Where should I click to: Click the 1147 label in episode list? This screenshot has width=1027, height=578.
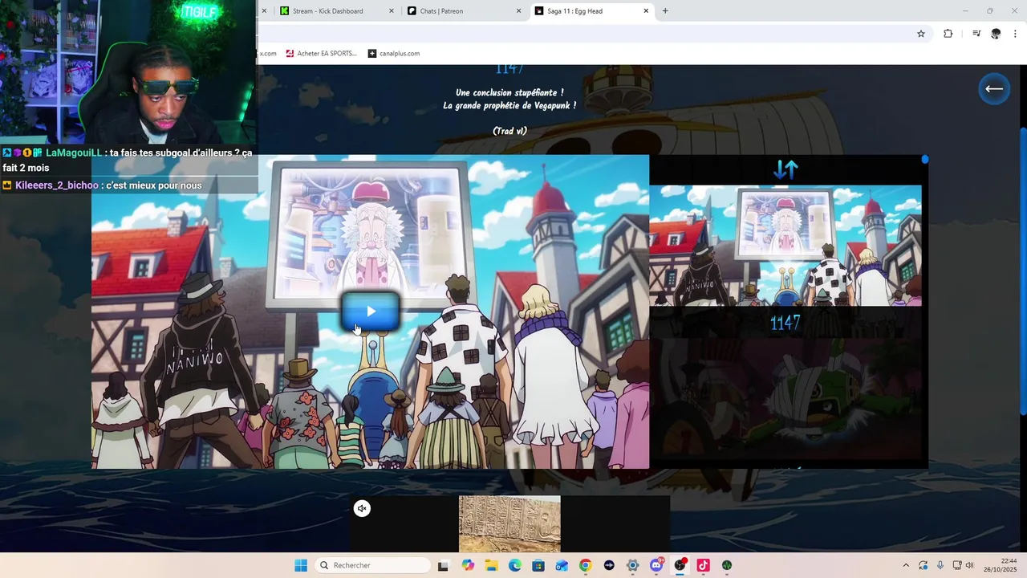pos(785,323)
